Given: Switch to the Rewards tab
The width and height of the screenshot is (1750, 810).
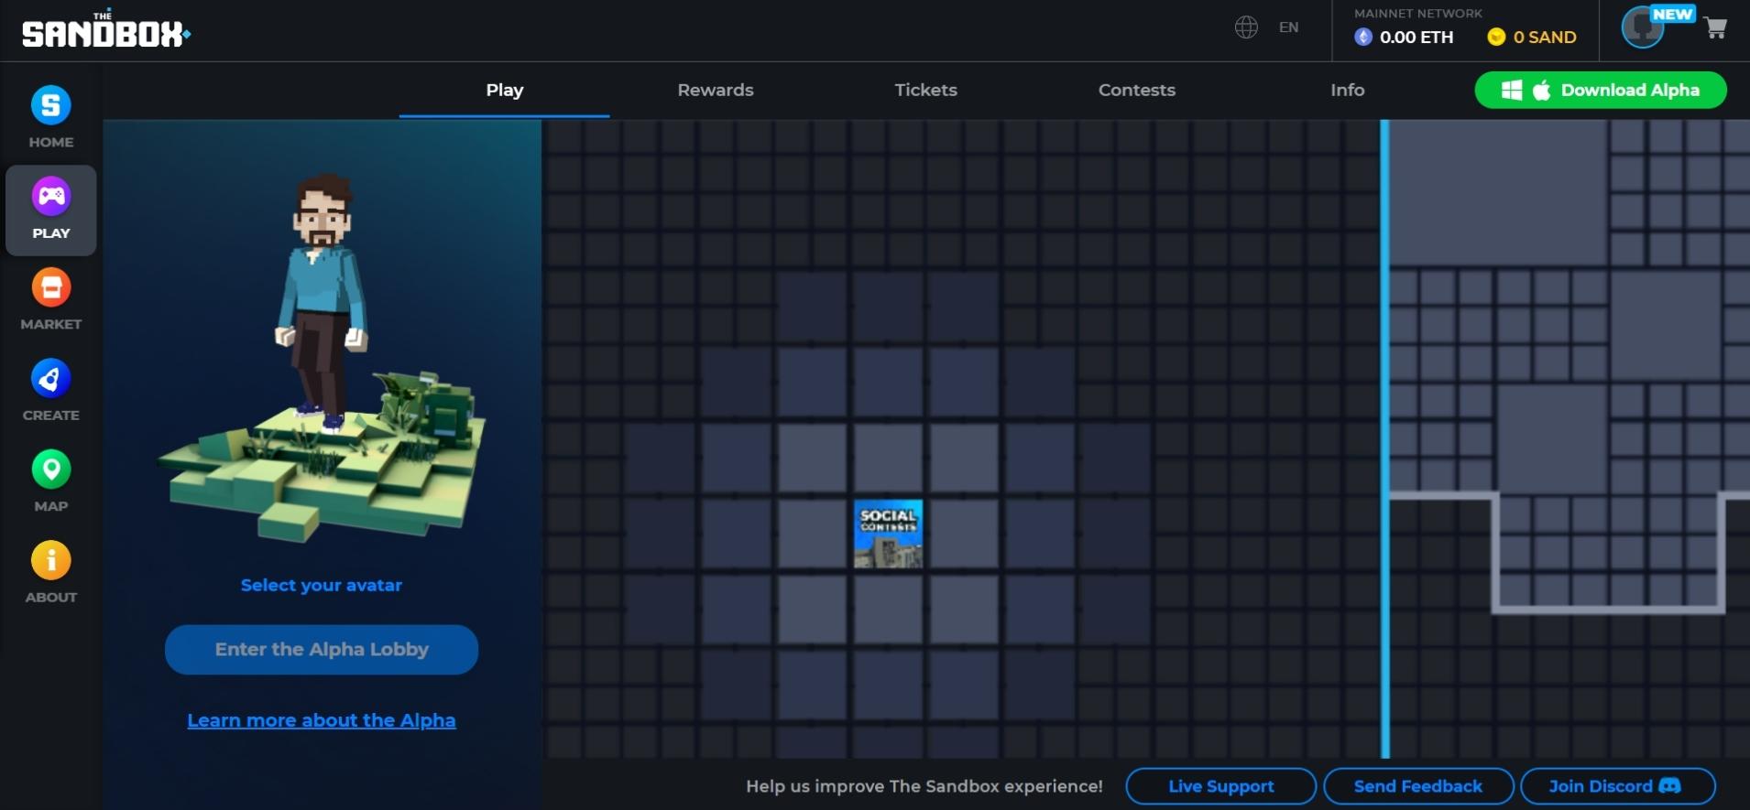Looking at the screenshot, I should (x=716, y=90).
